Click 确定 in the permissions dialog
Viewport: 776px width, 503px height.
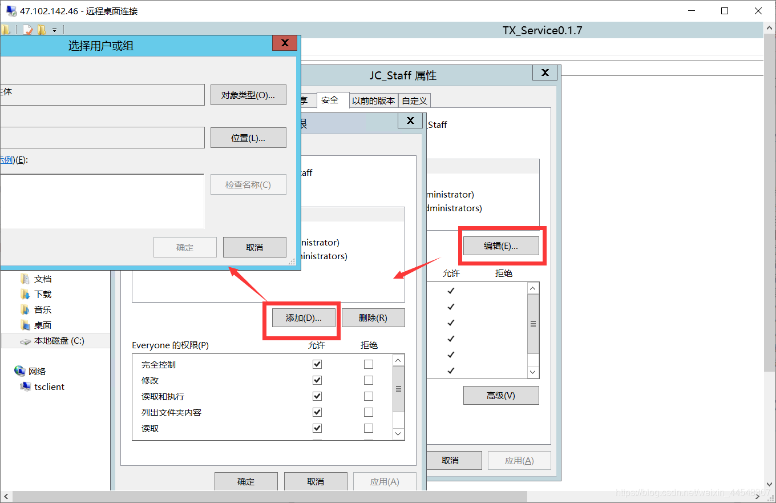[246, 481]
